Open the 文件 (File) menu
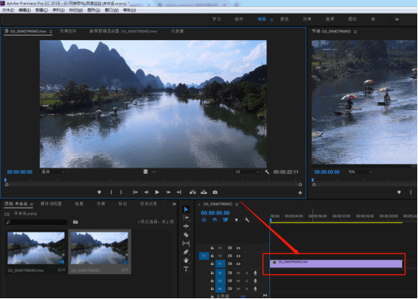The height and width of the screenshot is (299, 418). [8, 10]
